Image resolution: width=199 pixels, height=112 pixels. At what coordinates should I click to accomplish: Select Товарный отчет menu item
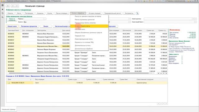(89, 36)
